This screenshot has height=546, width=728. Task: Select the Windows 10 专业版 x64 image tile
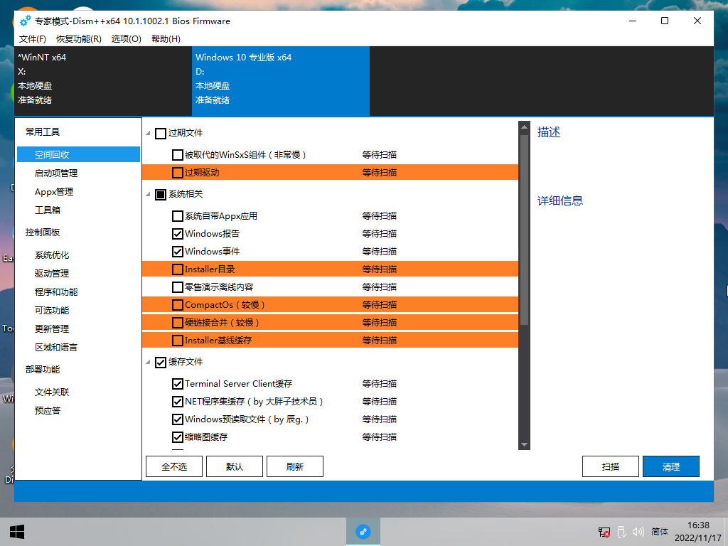click(x=281, y=81)
